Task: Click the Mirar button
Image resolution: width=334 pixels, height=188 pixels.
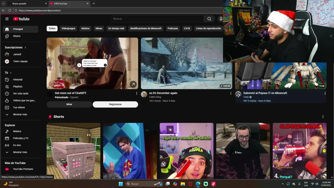Action: [x=69, y=104]
